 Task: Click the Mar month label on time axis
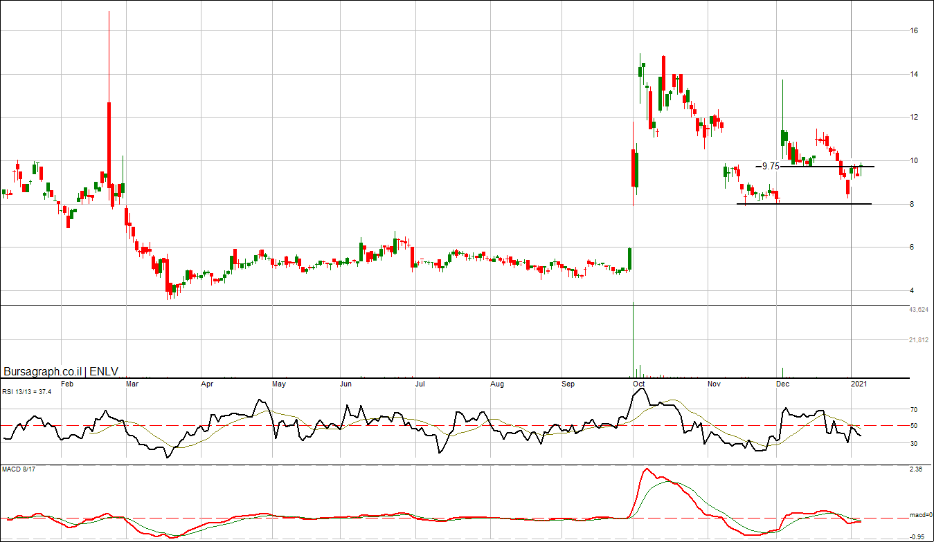click(132, 382)
